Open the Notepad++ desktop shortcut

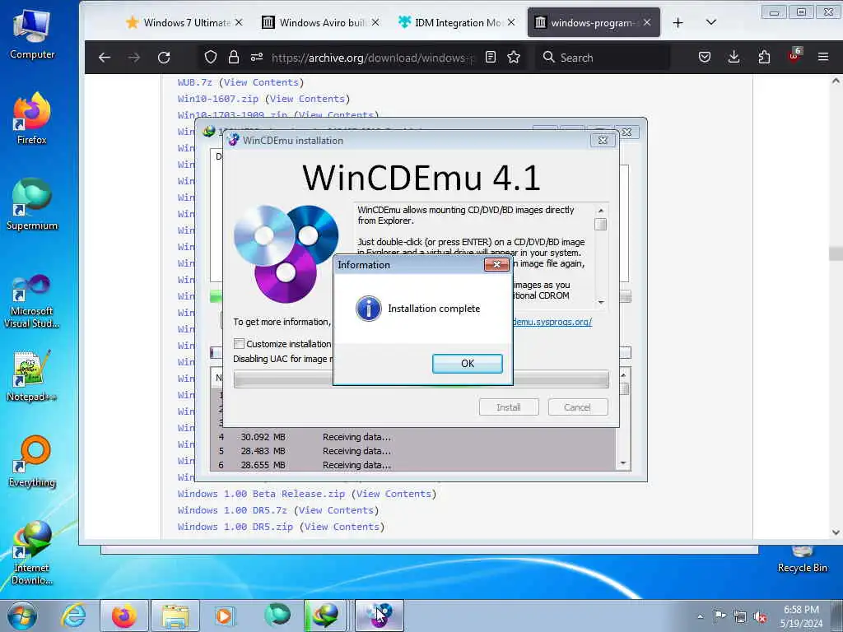pos(32,376)
